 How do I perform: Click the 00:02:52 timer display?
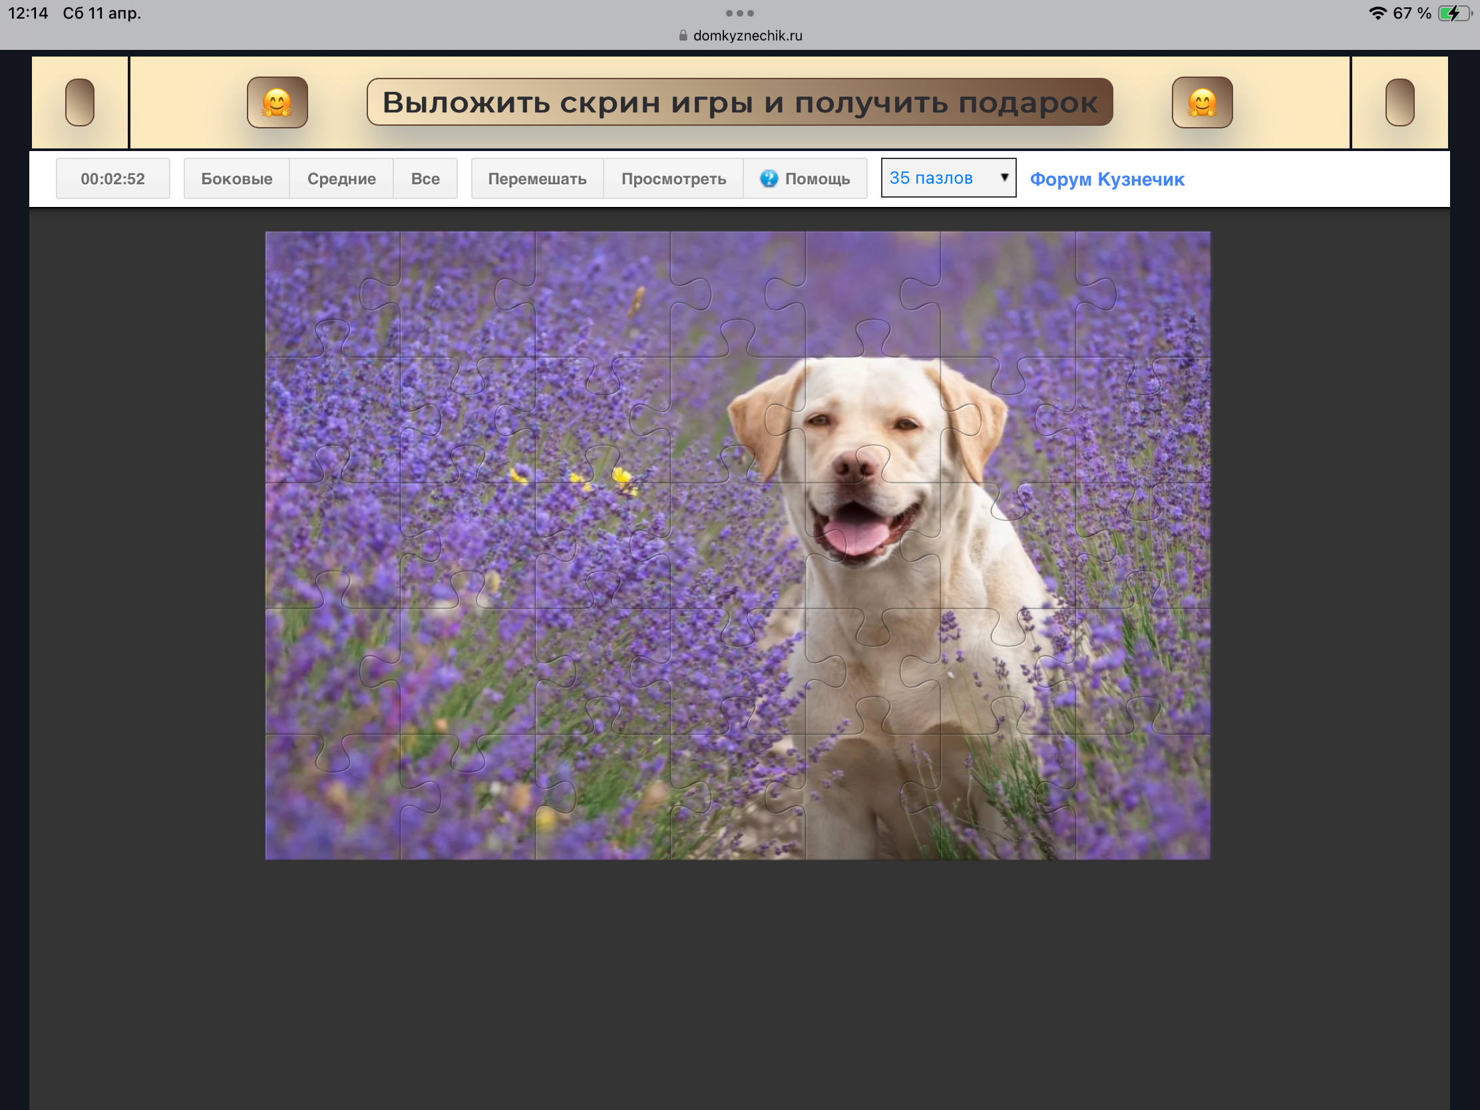(112, 178)
